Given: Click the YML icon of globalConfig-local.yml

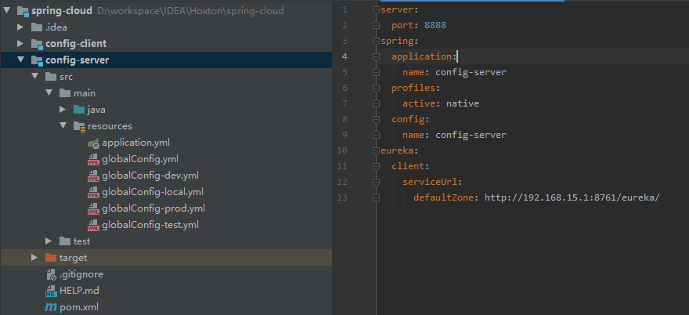Looking at the screenshot, I should (x=93, y=192).
